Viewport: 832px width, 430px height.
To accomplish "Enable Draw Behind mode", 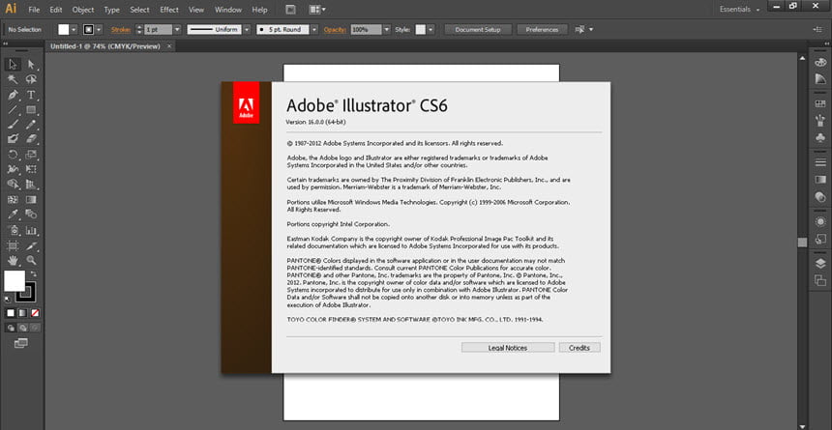I will (22, 329).
